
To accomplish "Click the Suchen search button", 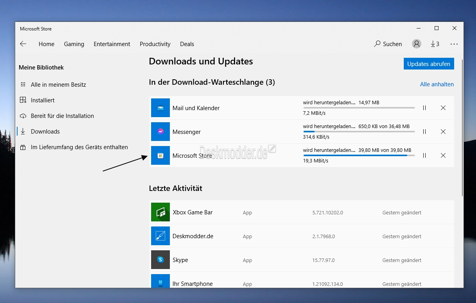I will (388, 44).
